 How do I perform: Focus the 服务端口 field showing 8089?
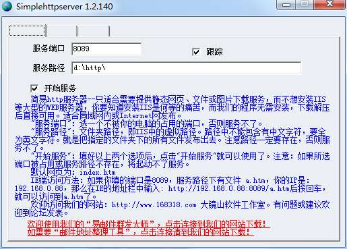tap(106, 49)
